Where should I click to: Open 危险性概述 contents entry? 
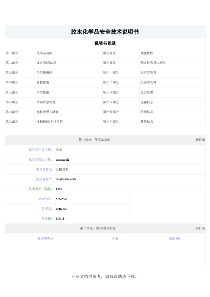(44, 72)
